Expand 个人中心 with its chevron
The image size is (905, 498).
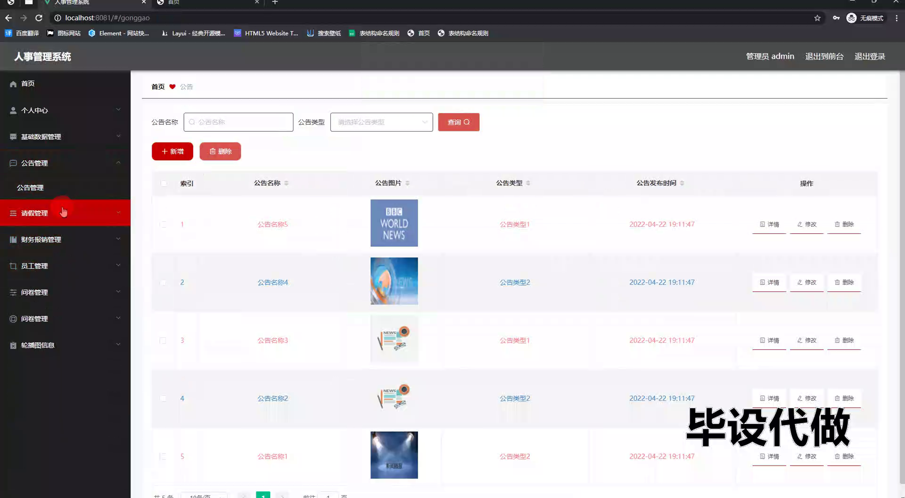(118, 110)
